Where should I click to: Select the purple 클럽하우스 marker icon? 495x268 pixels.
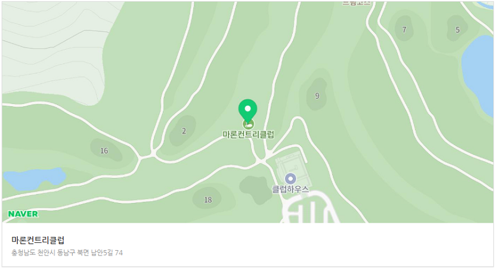[x=290, y=179]
